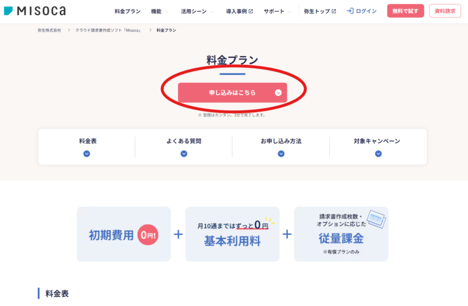Viewport: 468px width, 306px height.
Task: Click blue down-arrow icon under 対象キャンペーン
Action: coord(378,154)
